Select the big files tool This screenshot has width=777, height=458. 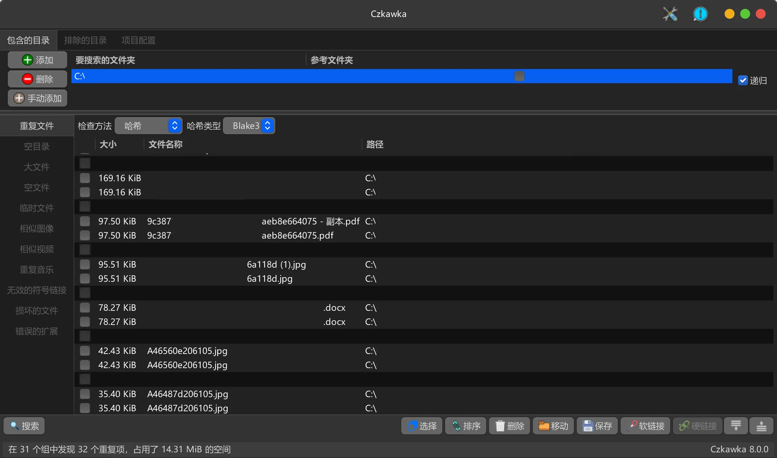(37, 167)
